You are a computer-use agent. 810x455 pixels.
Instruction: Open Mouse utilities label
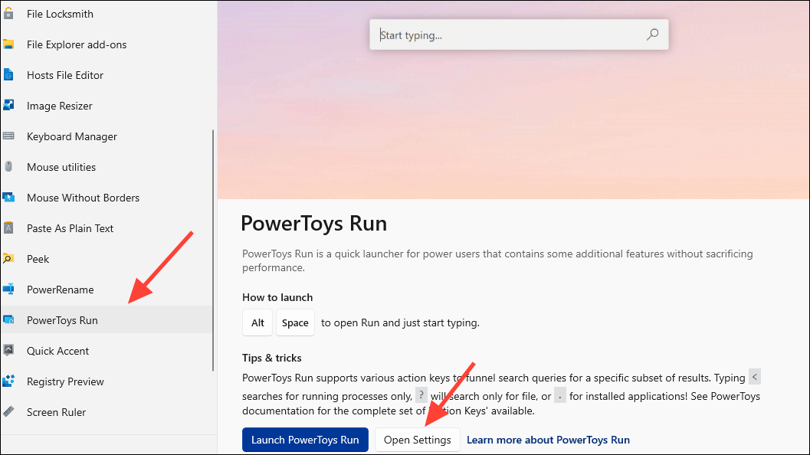coord(61,167)
